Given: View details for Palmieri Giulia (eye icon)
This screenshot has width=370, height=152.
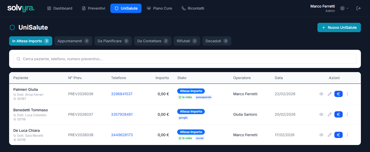Looking at the screenshot, I should click(321, 94).
